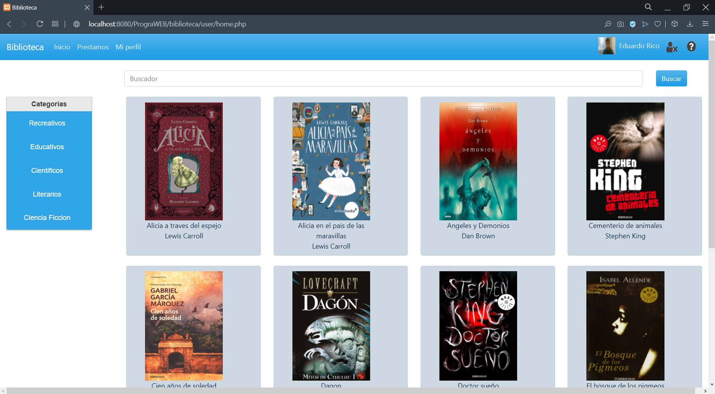Open the blue shield privacy icon

[633, 24]
